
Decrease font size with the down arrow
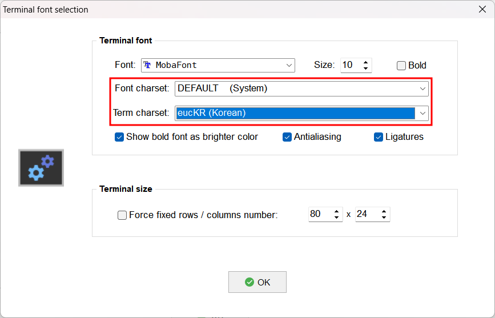coord(365,68)
